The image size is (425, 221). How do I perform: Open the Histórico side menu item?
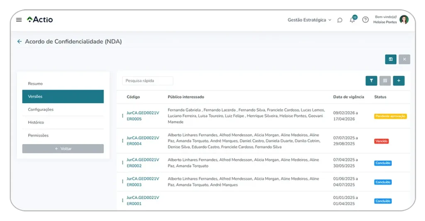pyautogui.click(x=36, y=123)
